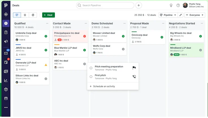208x118 pixels.
Task: Click Moveer Limited deal activity arrow
Action: point(123,36)
